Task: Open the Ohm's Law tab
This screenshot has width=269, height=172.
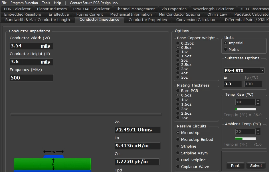Action: 217,14
